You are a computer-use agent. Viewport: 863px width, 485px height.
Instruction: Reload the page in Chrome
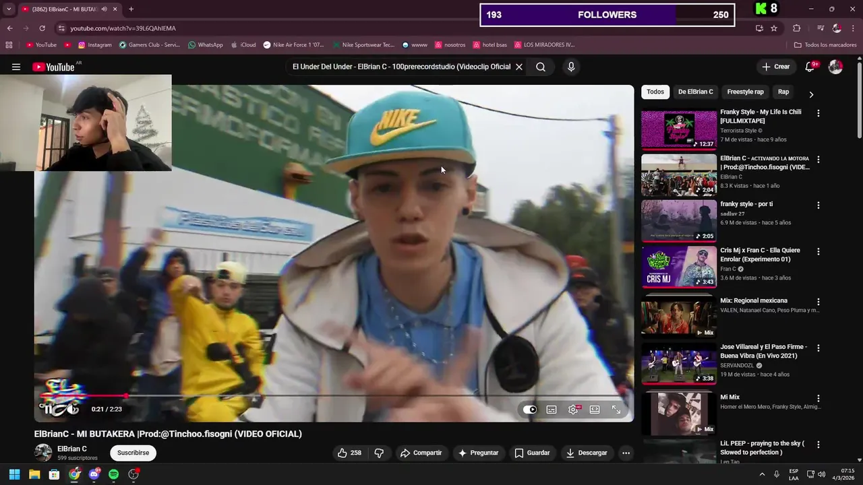click(x=42, y=28)
